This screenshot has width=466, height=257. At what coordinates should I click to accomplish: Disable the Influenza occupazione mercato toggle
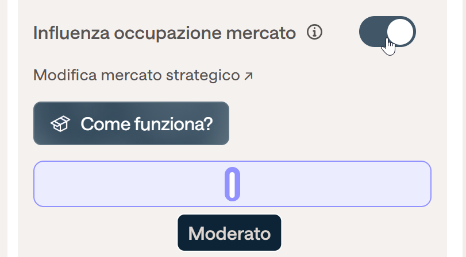tap(387, 32)
